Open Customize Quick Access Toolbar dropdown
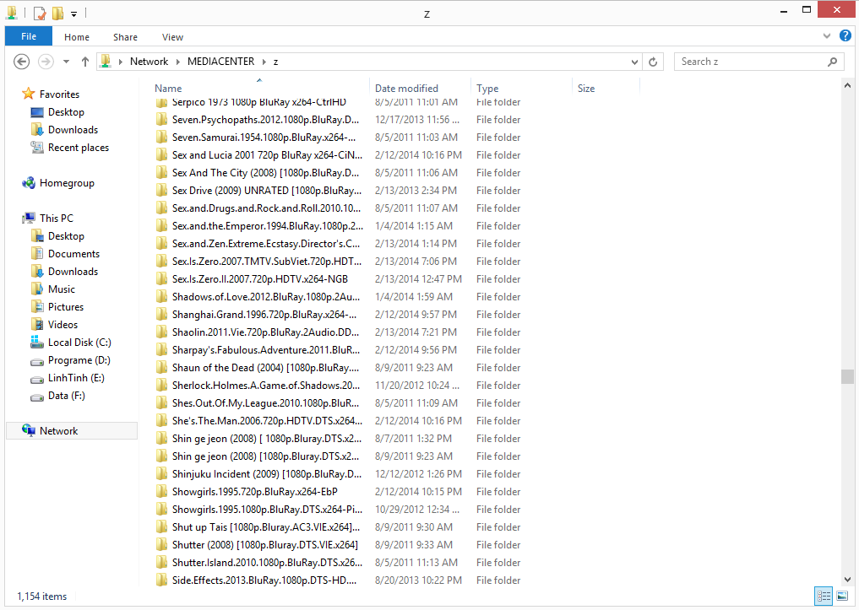This screenshot has height=610, width=859. tap(74, 13)
